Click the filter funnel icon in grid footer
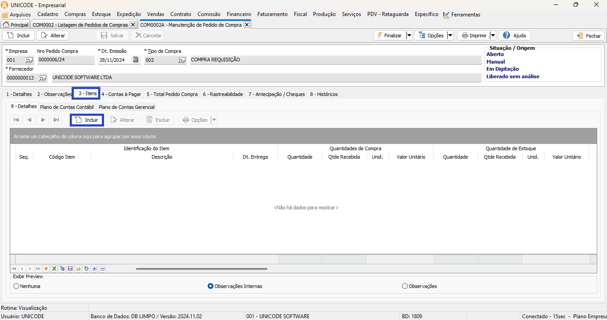607x320 pixels. point(46,269)
